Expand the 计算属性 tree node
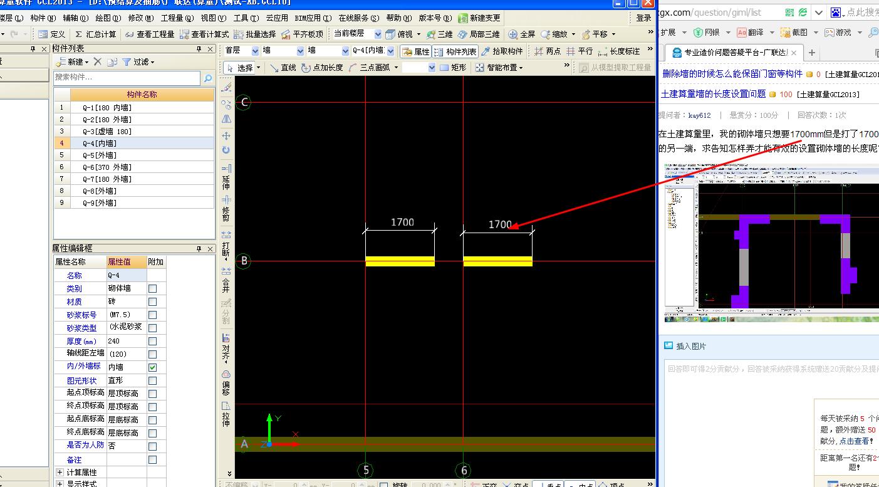Image resolution: width=879 pixels, height=487 pixels. 60,472
